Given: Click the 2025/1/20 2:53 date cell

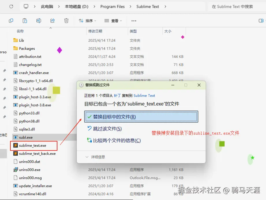Looking at the screenshot, I should point(101,65).
